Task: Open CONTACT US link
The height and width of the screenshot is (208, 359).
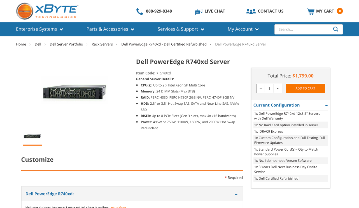Action: coord(270,11)
